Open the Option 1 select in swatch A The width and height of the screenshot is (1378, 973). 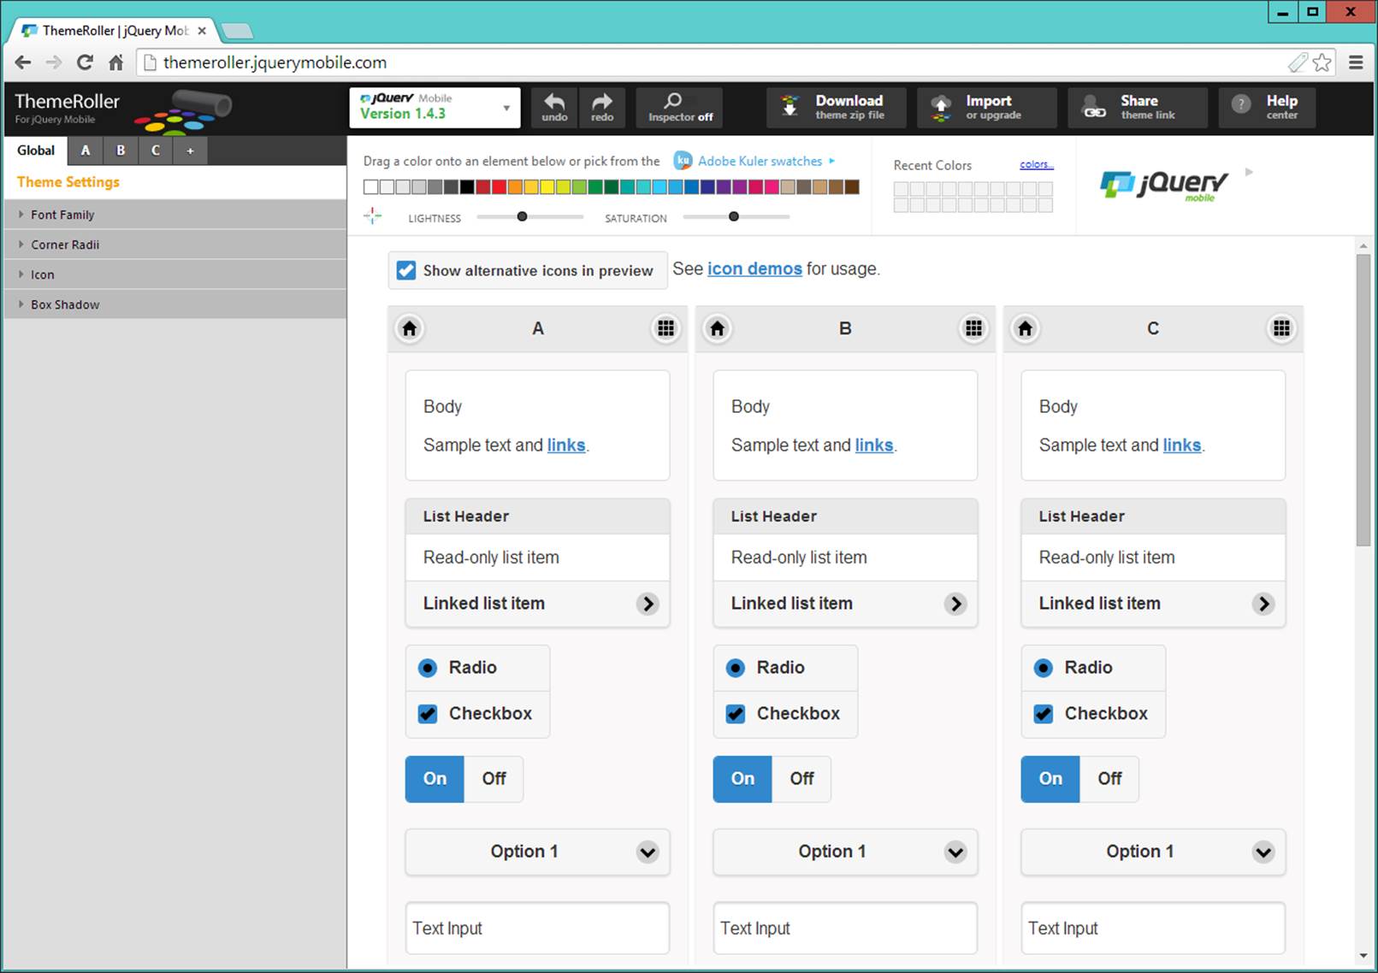click(537, 852)
